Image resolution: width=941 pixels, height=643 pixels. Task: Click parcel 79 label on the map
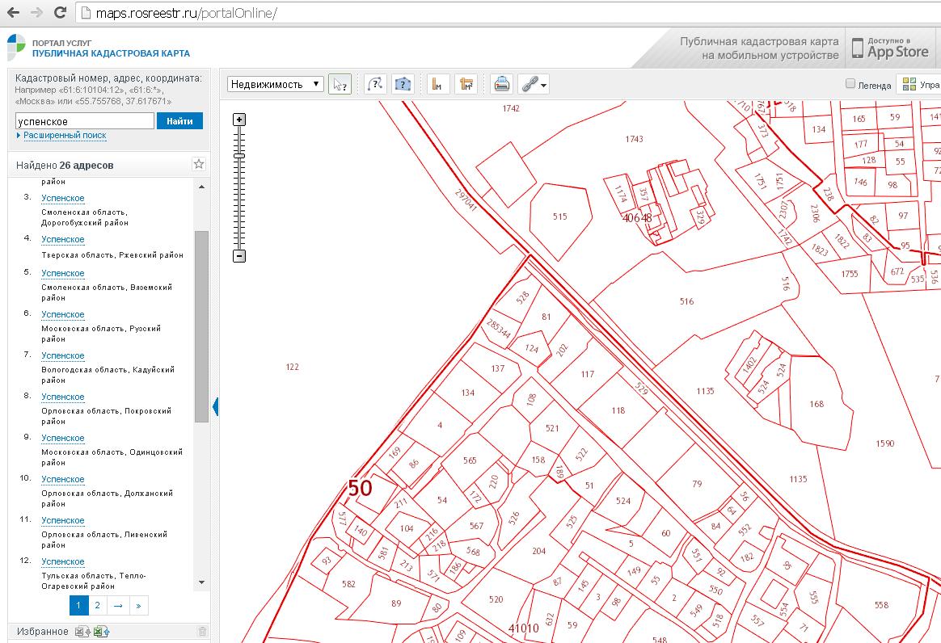pyautogui.click(x=697, y=484)
